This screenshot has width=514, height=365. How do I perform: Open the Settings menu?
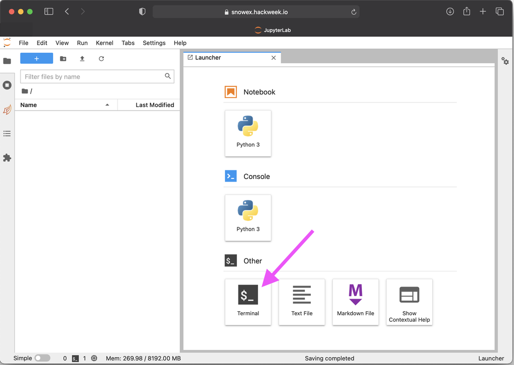[x=154, y=43]
